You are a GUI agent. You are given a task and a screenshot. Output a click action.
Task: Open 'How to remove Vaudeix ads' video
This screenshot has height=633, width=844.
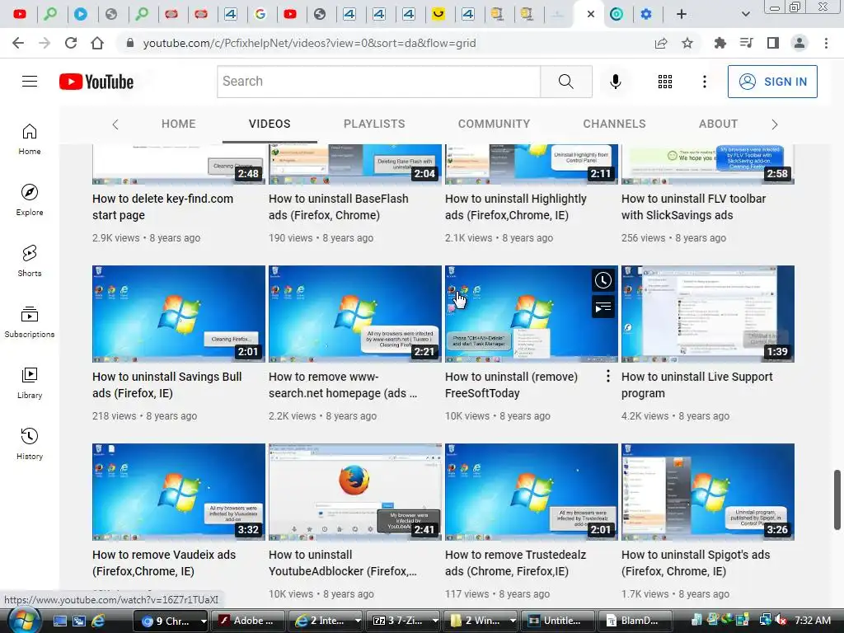coord(164,562)
